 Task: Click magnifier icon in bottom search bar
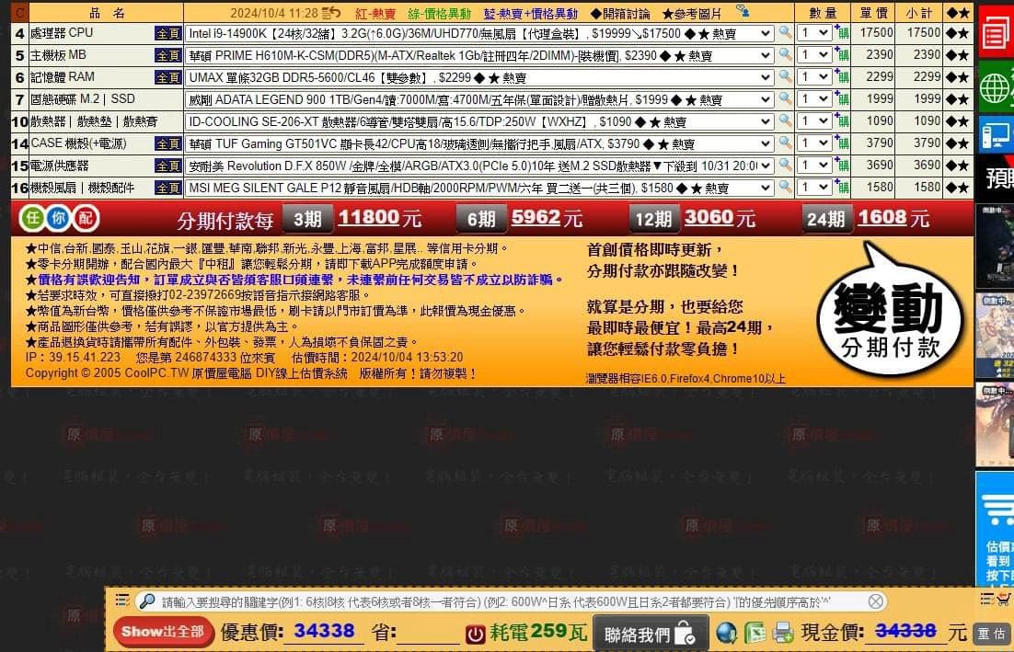tap(146, 601)
